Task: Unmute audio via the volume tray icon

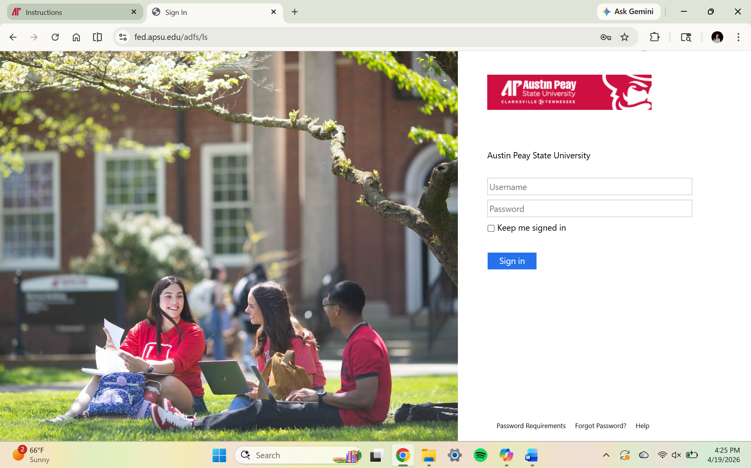Action: (676, 455)
